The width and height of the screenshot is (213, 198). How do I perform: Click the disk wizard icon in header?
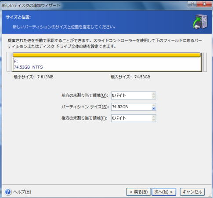pyautogui.click(x=200, y=22)
